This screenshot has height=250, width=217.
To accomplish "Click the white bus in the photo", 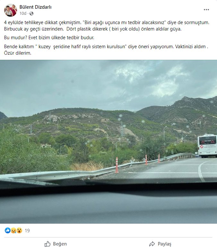I will tap(207, 146).
